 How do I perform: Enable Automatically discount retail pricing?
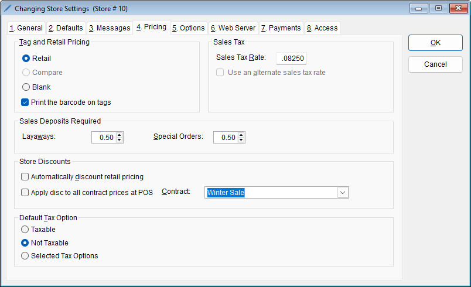coord(25,176)
